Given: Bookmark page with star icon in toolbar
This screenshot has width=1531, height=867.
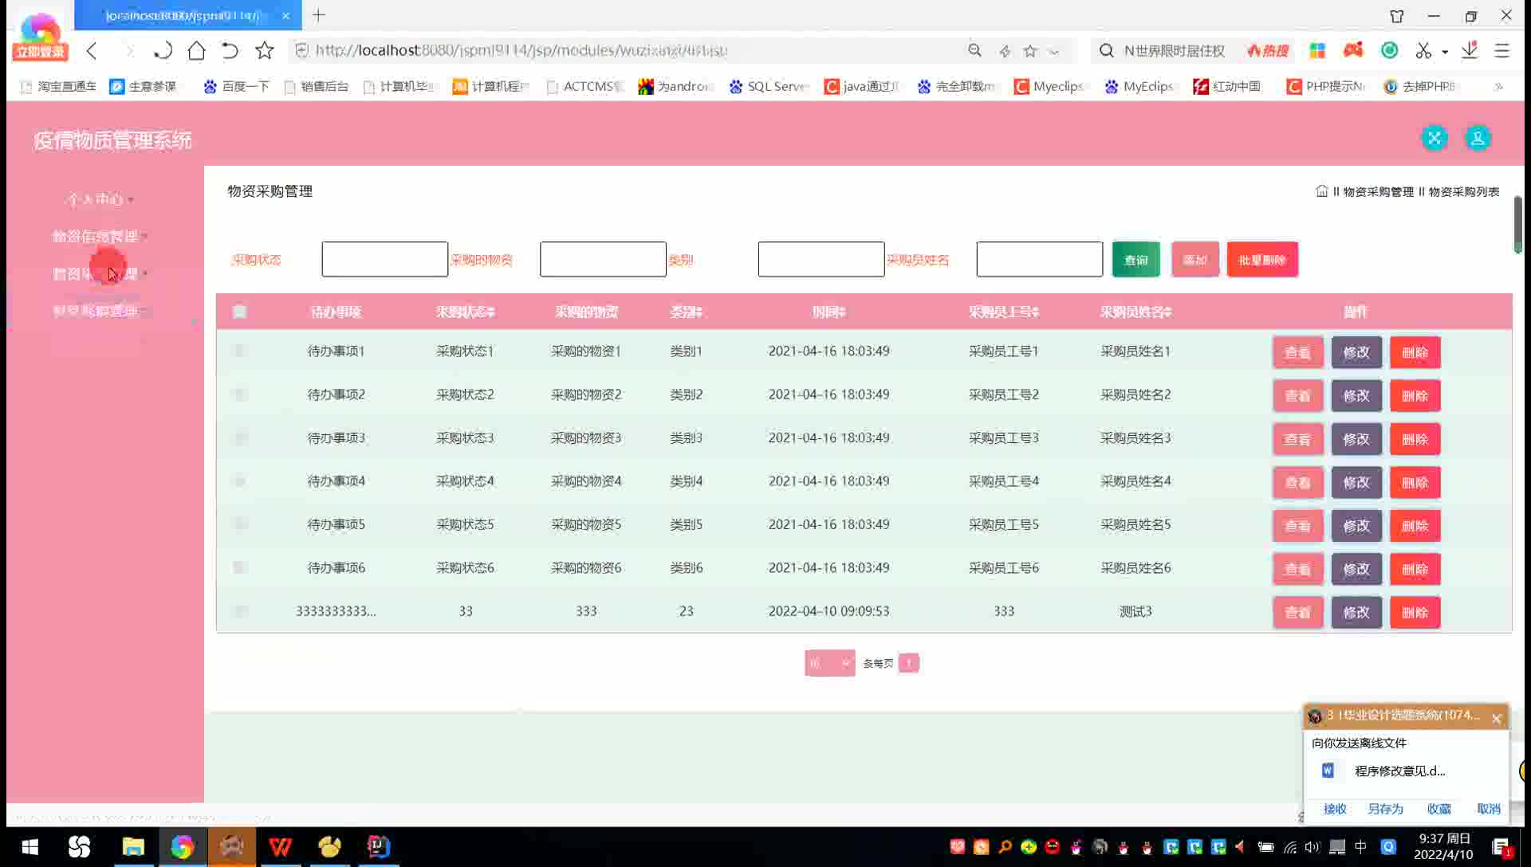Looking at the screenshot, I should [x=264, y=51].
